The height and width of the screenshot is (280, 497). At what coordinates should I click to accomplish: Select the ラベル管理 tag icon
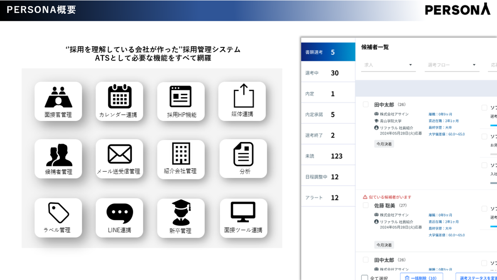(58, 213)
